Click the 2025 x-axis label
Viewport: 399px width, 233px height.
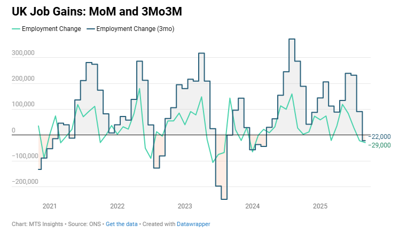(x=320, y=206)
